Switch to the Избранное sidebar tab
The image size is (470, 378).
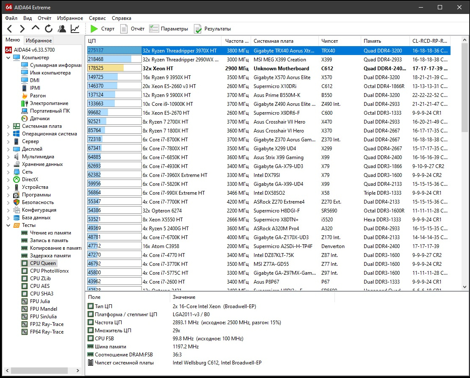coord(39,41)
